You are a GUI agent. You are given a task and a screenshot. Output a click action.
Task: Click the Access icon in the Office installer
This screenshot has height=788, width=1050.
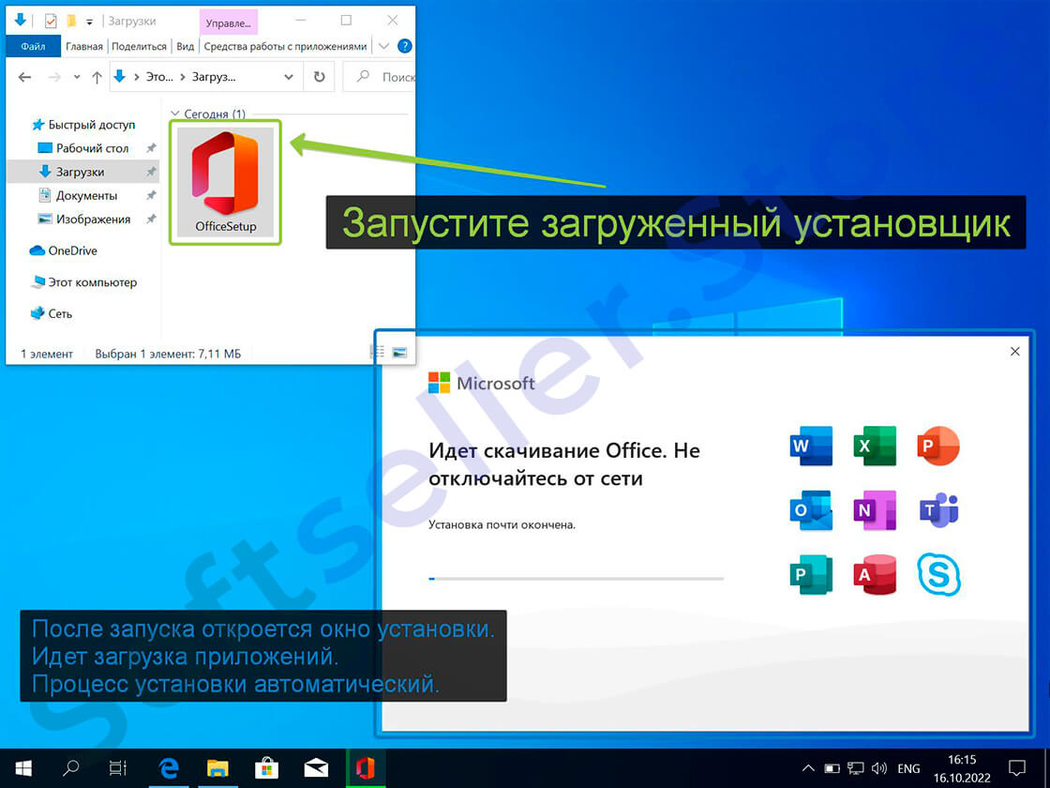(x=875, y=574)
